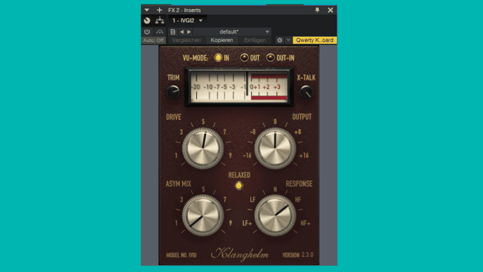Select VU-Mode OUT-IN radio lamp
The height and width of the screenshot is (272, 483).
click(x=270, y=57)
